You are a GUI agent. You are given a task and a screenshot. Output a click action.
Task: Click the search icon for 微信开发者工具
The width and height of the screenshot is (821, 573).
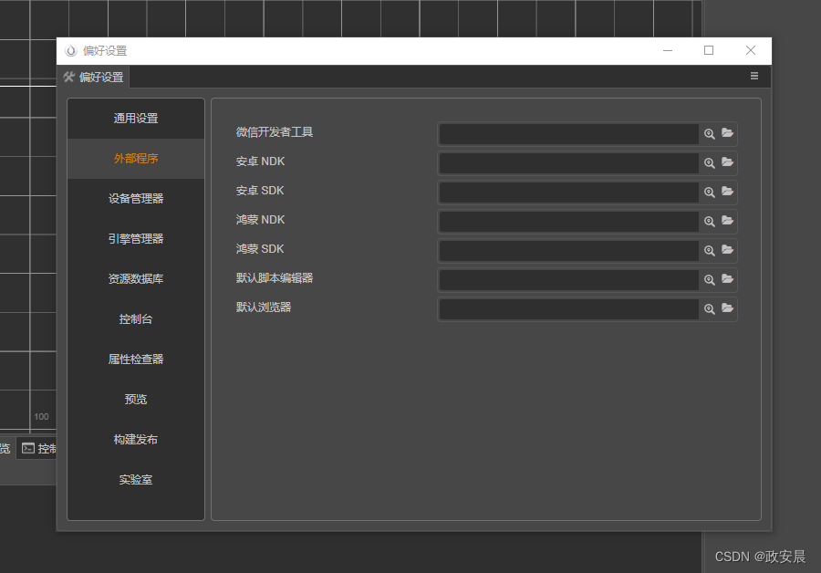coord(710,133)
